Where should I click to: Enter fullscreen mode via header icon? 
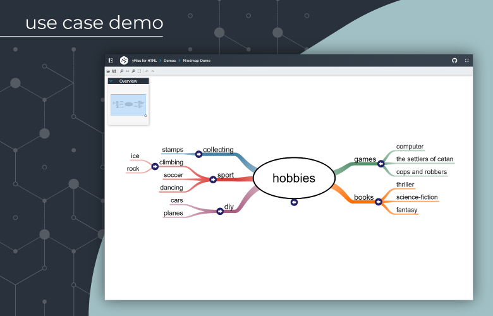466,61
